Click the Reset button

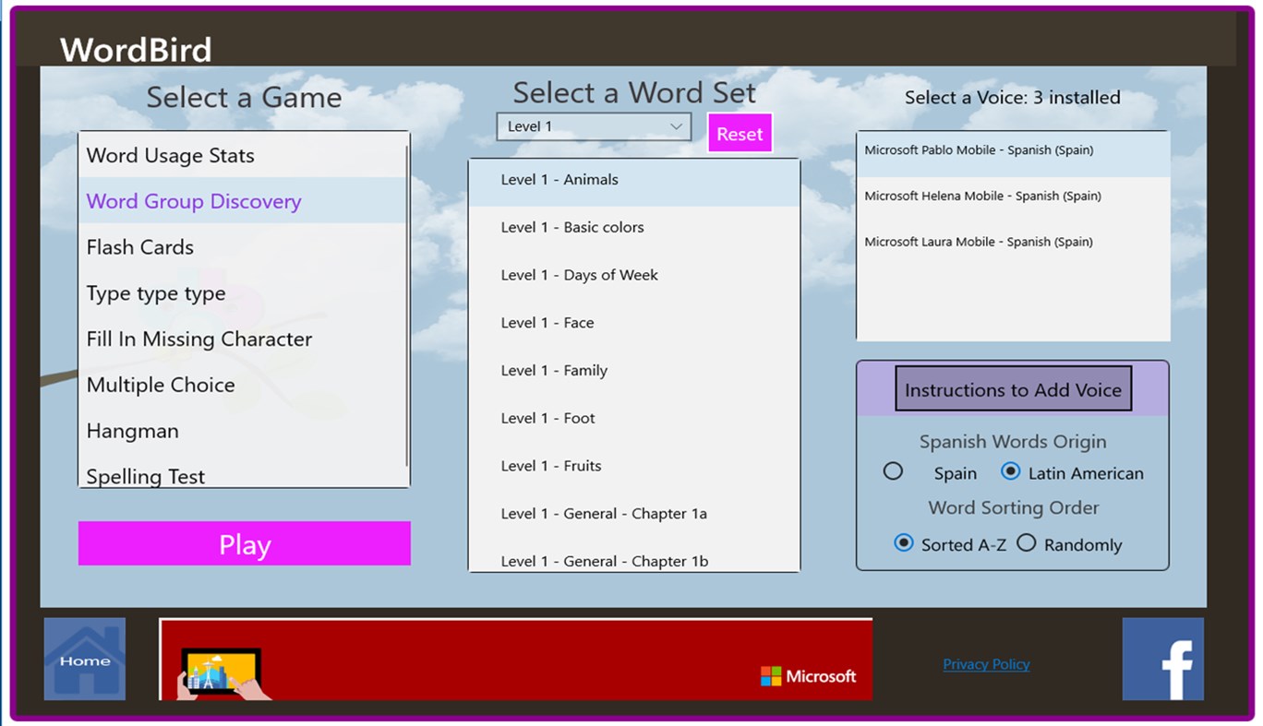click(x=739, y=133)
